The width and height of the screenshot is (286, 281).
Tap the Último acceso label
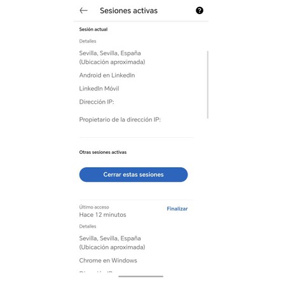pos(94,207)
